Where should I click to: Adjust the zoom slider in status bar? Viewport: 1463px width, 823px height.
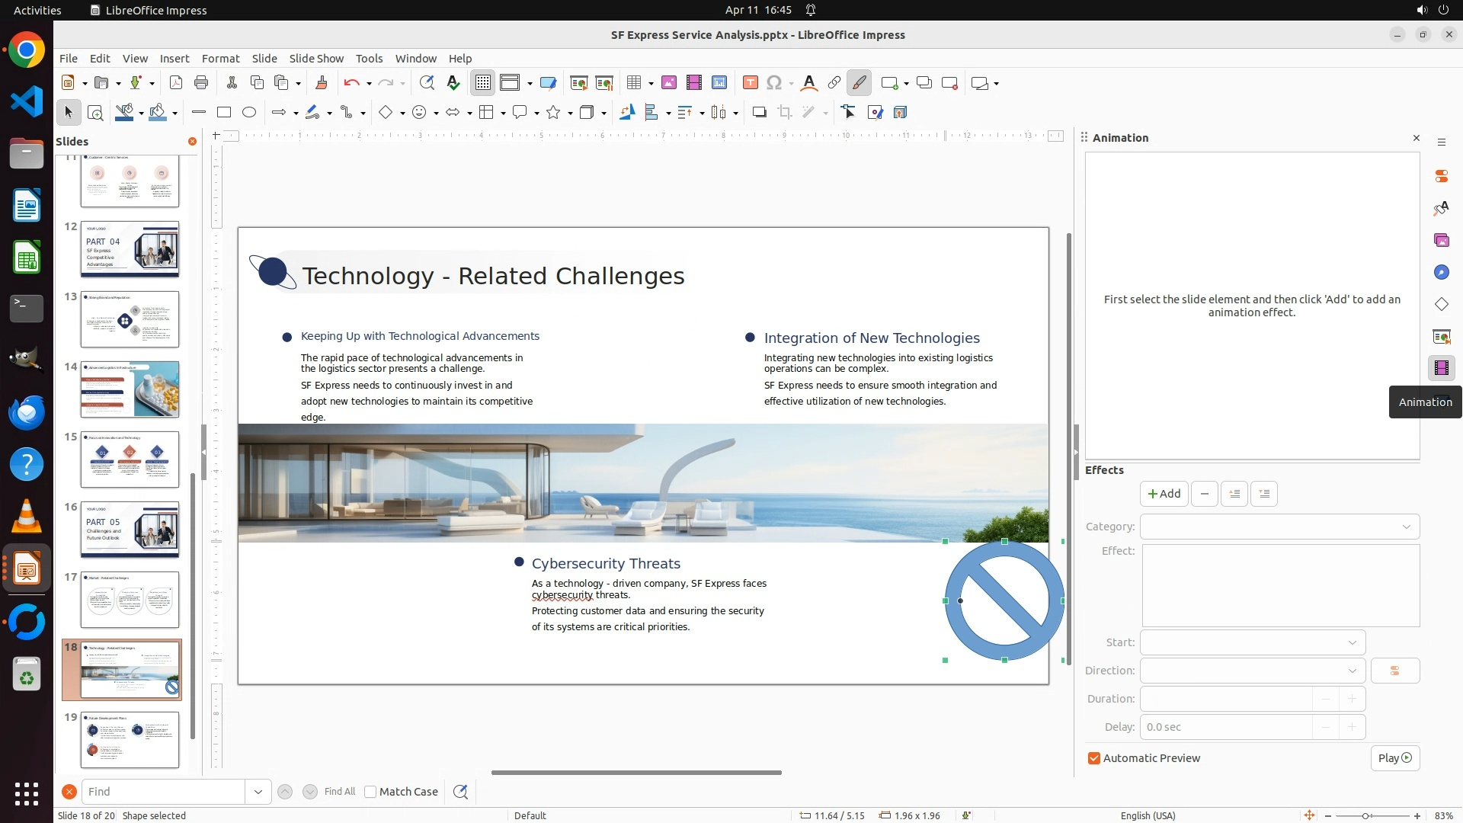click(1365, 816)
